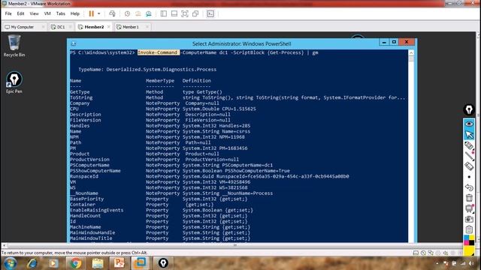Open the Epic Pen desktop shortcut
Screen dimensions: 481x270
[x=14, y=82]
